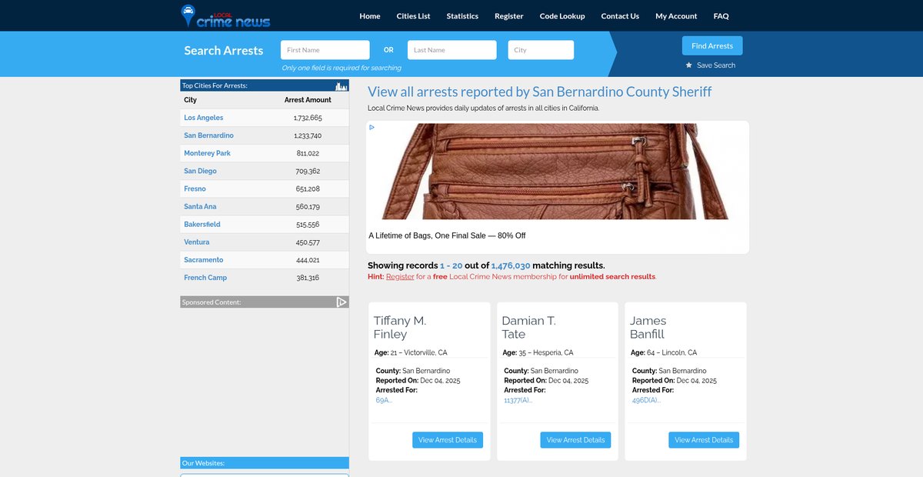Click the Local Crime News logo
The width and height of the screenshot is (923, 477).
pyautogui.click(x=225, y=15)
